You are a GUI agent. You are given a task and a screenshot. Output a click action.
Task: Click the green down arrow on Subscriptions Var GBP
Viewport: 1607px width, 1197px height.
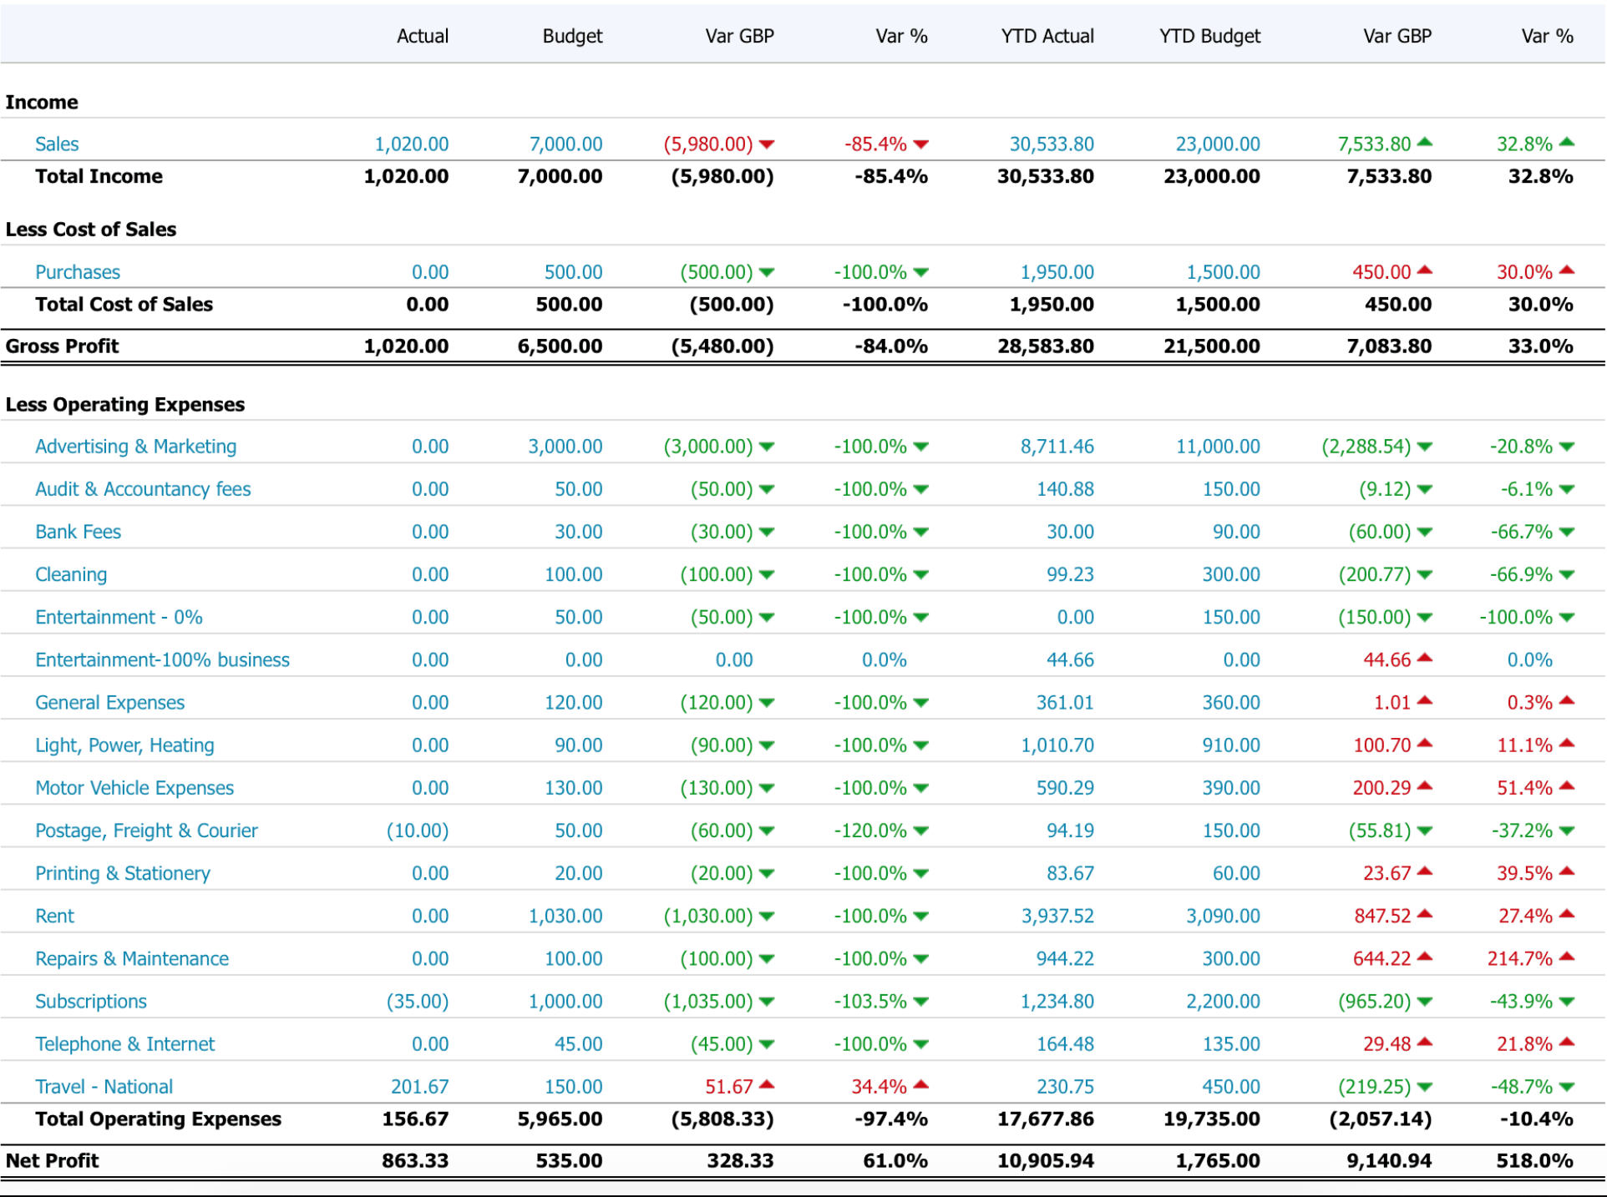pos(768,1001)
